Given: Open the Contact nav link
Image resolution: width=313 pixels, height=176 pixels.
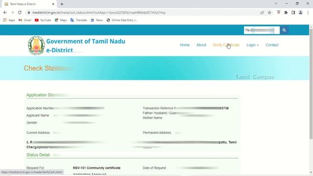Looking at the screenshot, I should point(272,45).
